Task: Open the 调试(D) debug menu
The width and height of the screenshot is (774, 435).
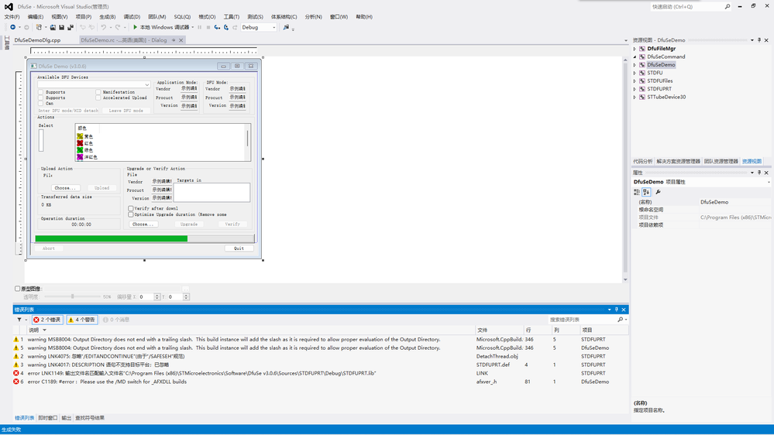Action: point(132,17)
